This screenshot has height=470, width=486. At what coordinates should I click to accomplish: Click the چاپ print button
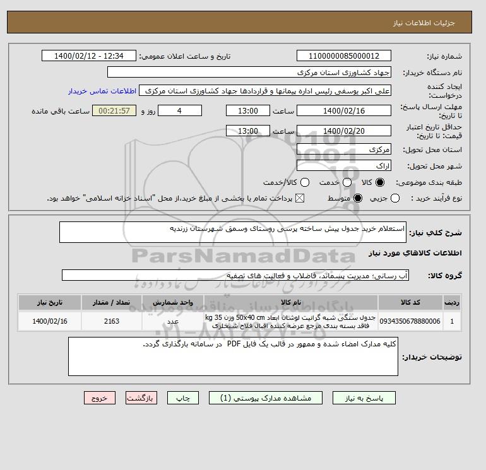tap(183, 398)
